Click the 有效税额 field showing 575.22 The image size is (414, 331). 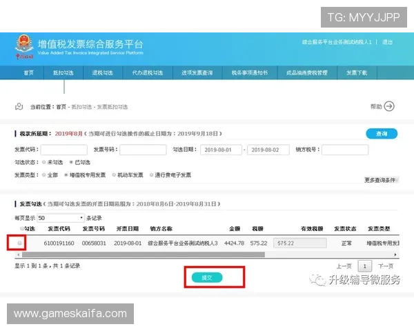coord(300,243)
